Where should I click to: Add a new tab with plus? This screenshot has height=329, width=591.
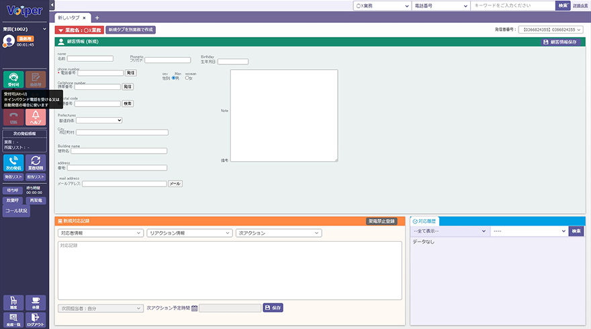coord(97,17)
